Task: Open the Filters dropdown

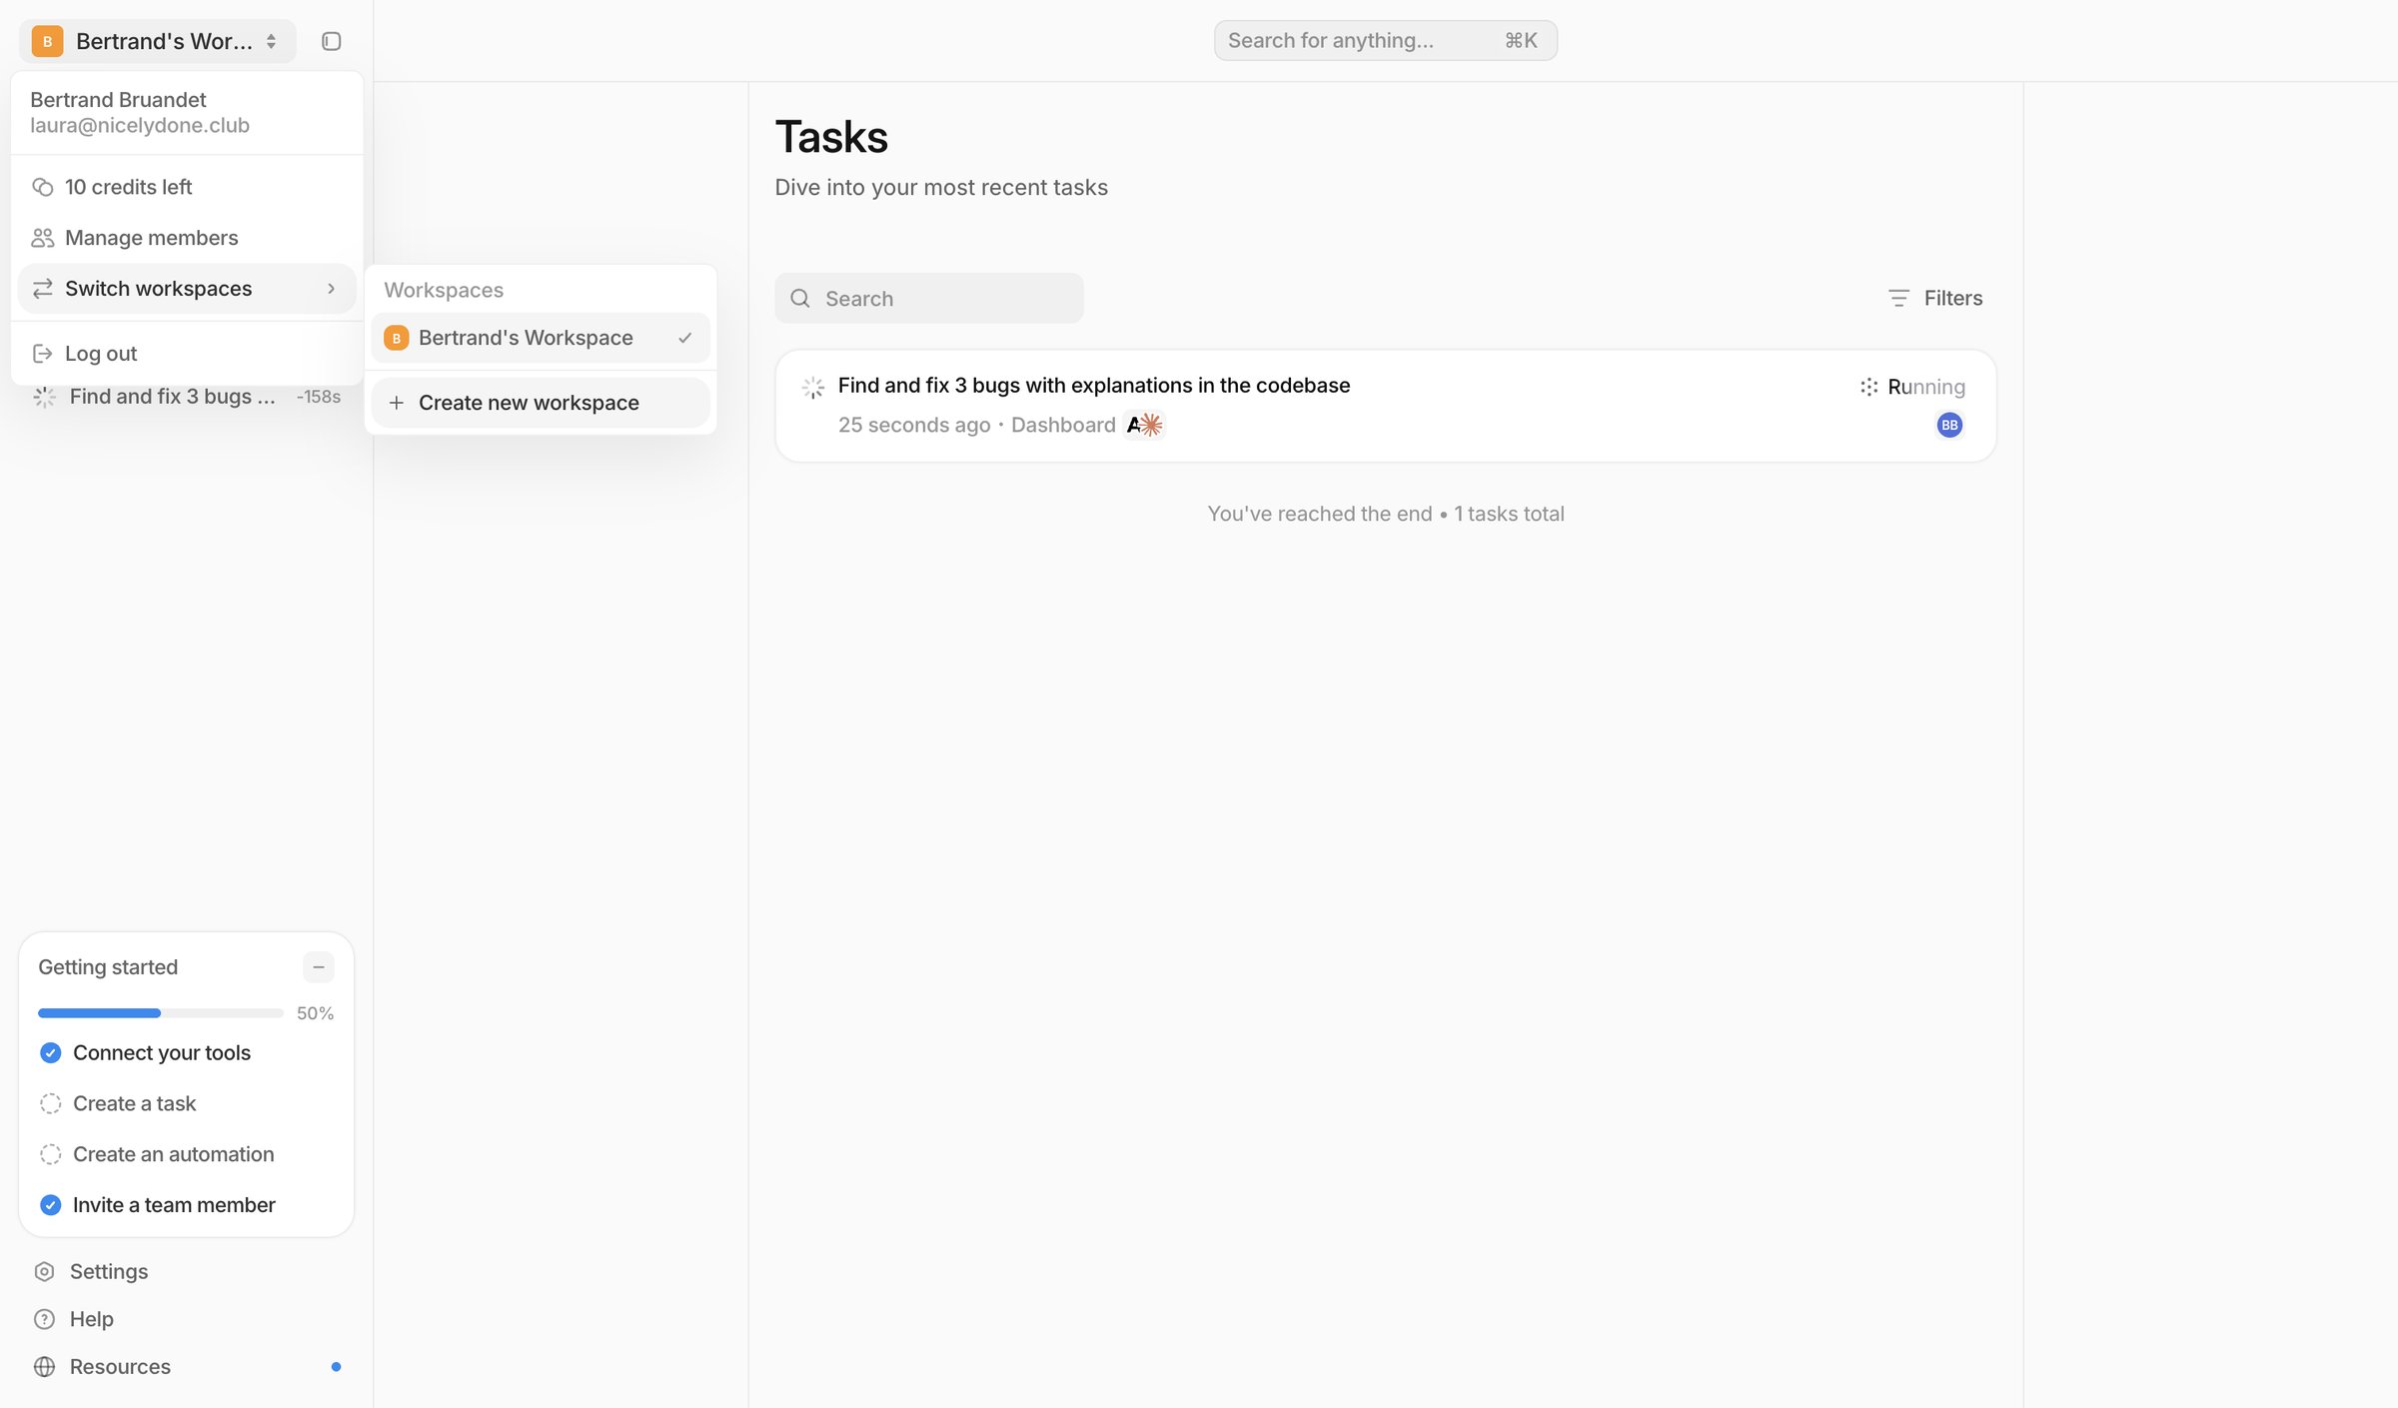Action: (1935, 298)
